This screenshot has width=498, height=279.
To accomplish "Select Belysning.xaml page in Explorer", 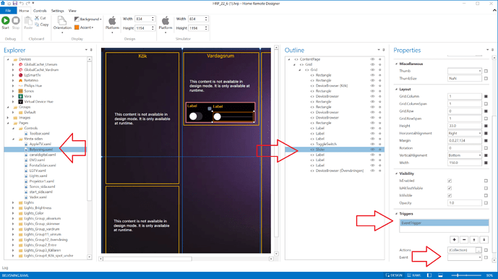I will tap(41, 150).
